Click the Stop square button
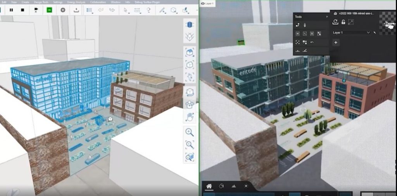The image size is (397, 196). coord(22,10)
